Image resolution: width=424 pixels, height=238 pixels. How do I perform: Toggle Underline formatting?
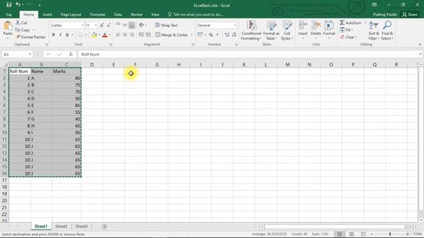[67, 35]
